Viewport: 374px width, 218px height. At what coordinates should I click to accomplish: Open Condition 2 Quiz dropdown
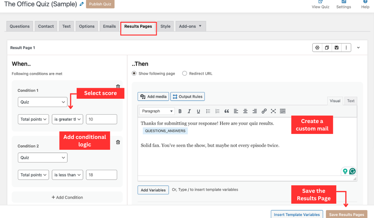click(42, 158)
